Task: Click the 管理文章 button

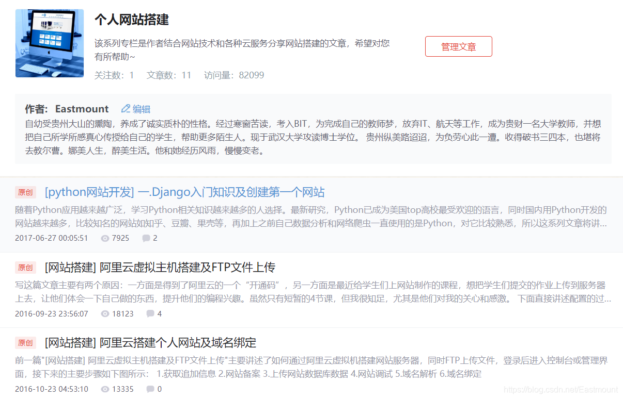Action: [x=458, y=46]
